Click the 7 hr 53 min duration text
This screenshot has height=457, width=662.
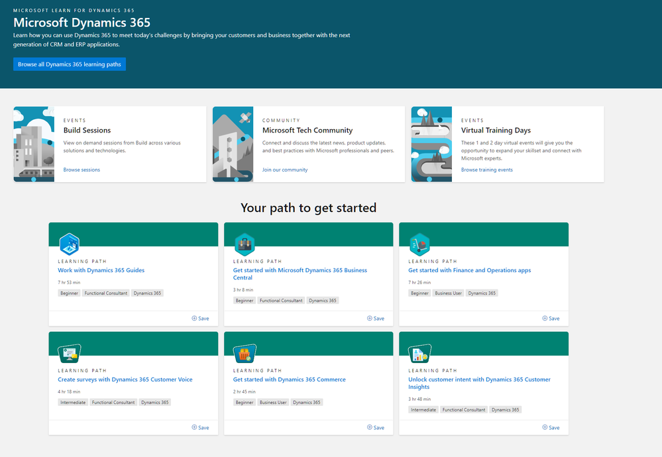click(x=69, y=282)
